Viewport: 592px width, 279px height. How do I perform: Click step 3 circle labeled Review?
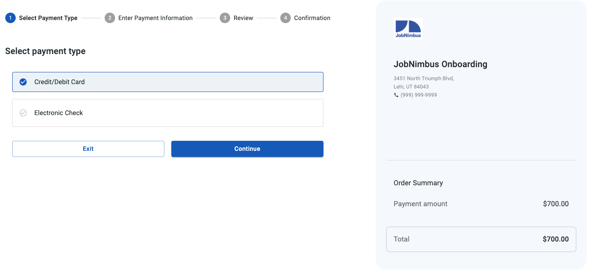(225, 18)
